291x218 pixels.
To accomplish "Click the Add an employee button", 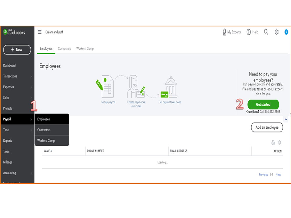I will 267,127.
